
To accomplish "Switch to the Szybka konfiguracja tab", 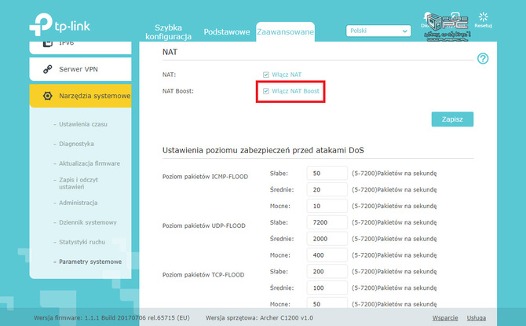I will pos(173,32).
